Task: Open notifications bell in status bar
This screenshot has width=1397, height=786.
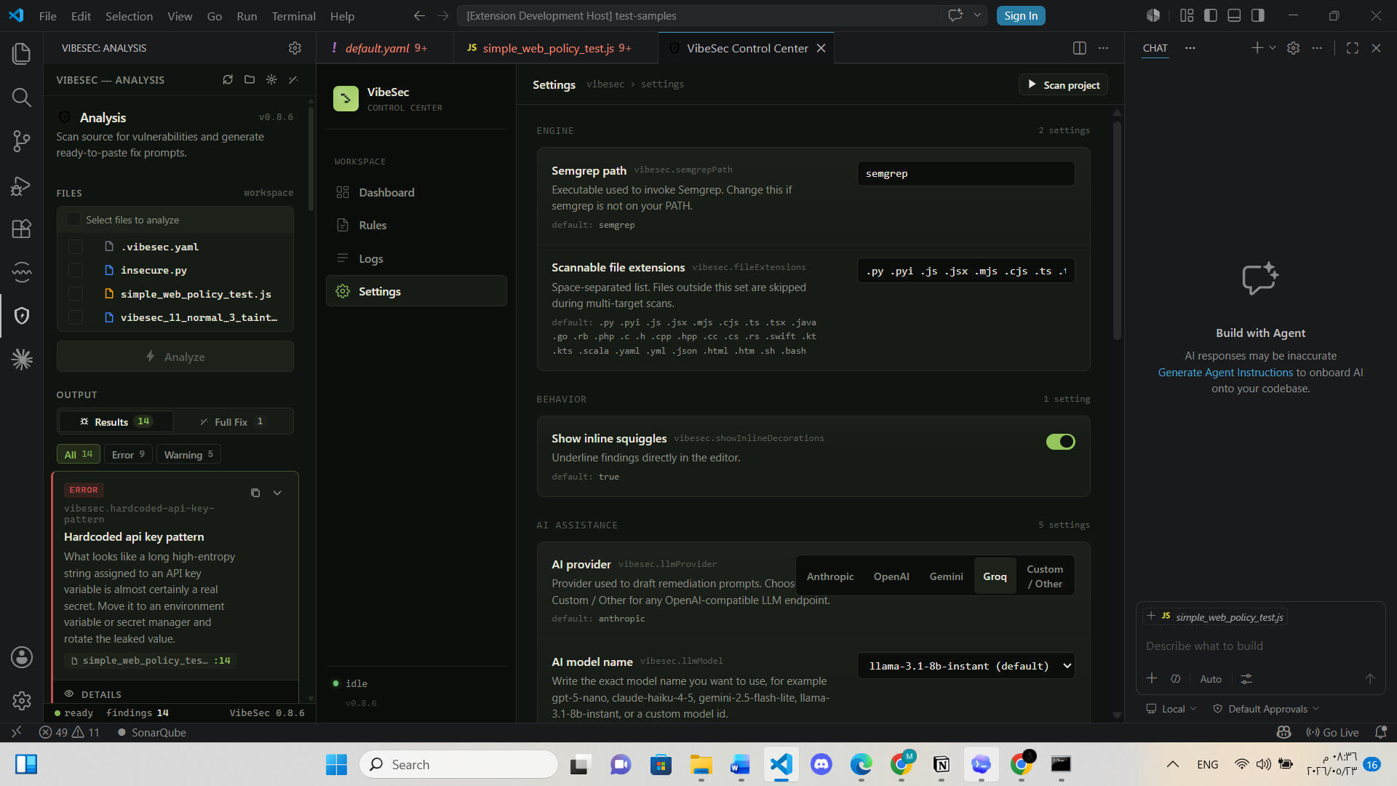Action: (x=1380, y=732)
